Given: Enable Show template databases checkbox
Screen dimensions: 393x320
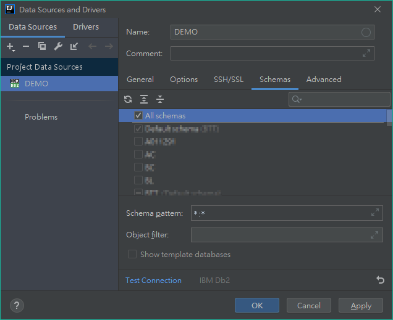Looking at the screenshot, I should [x=132, y=255].
